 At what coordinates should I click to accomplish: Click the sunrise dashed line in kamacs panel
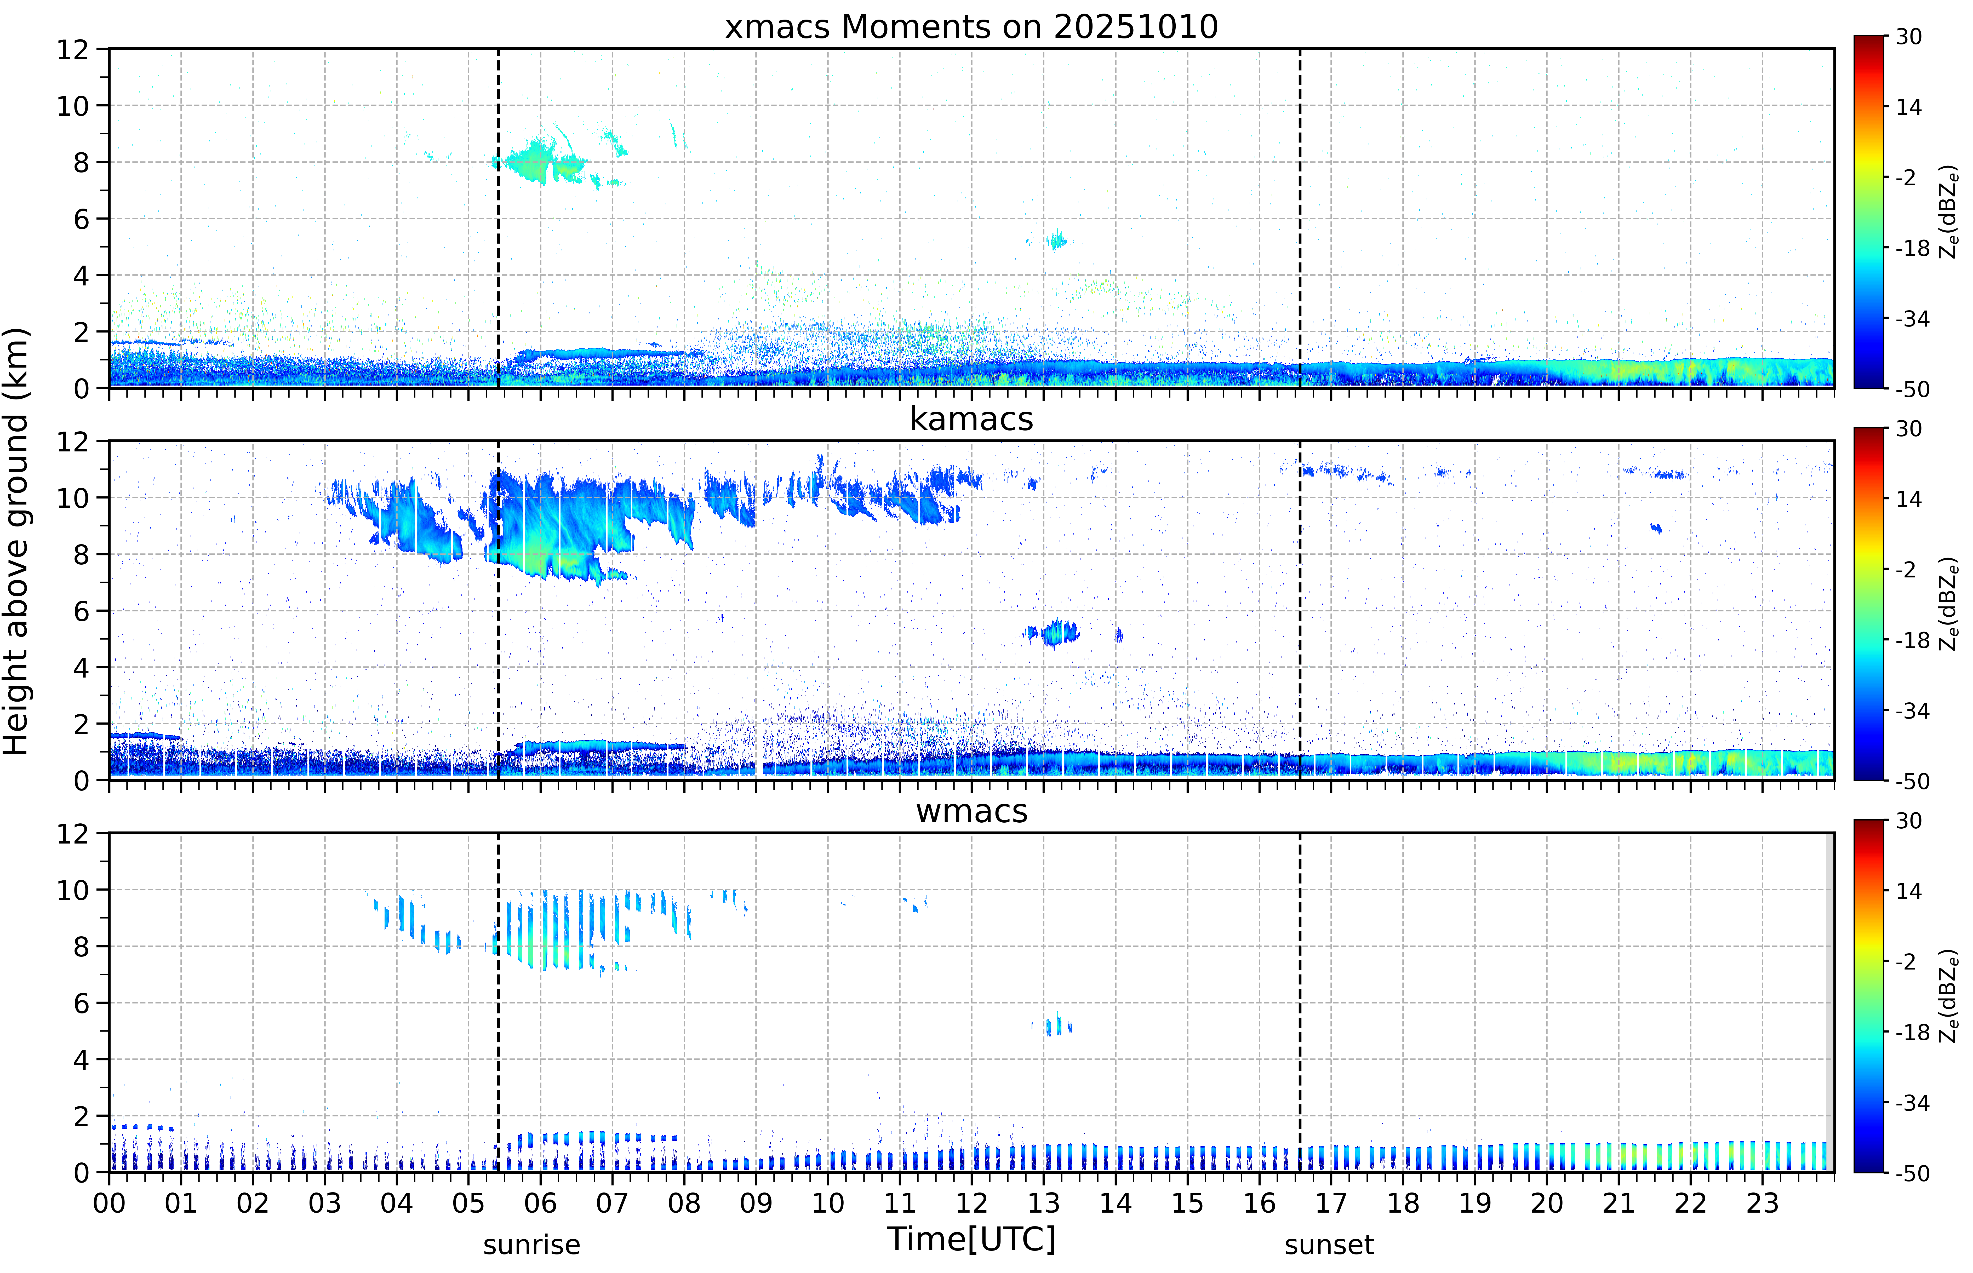(x=499, y=610)
